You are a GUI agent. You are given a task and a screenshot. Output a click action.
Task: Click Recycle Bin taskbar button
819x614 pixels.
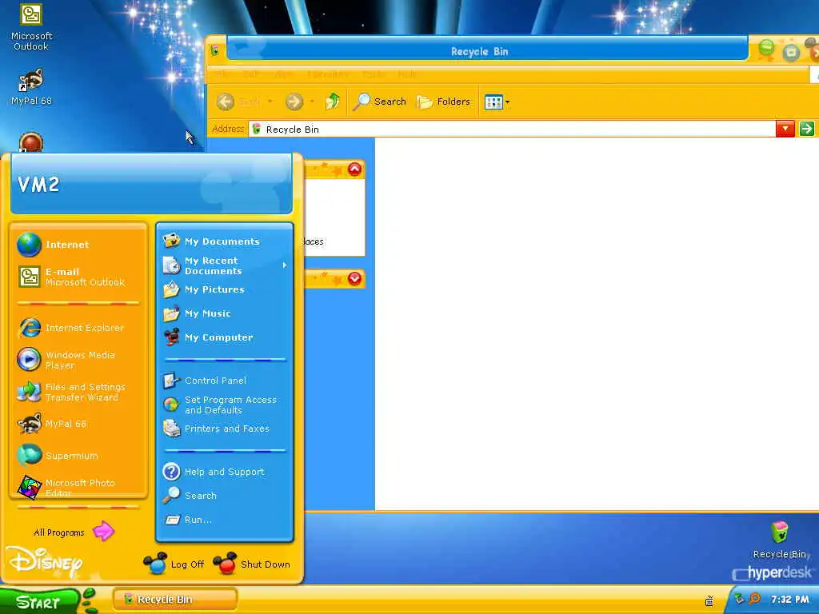(x=174, y=600)
